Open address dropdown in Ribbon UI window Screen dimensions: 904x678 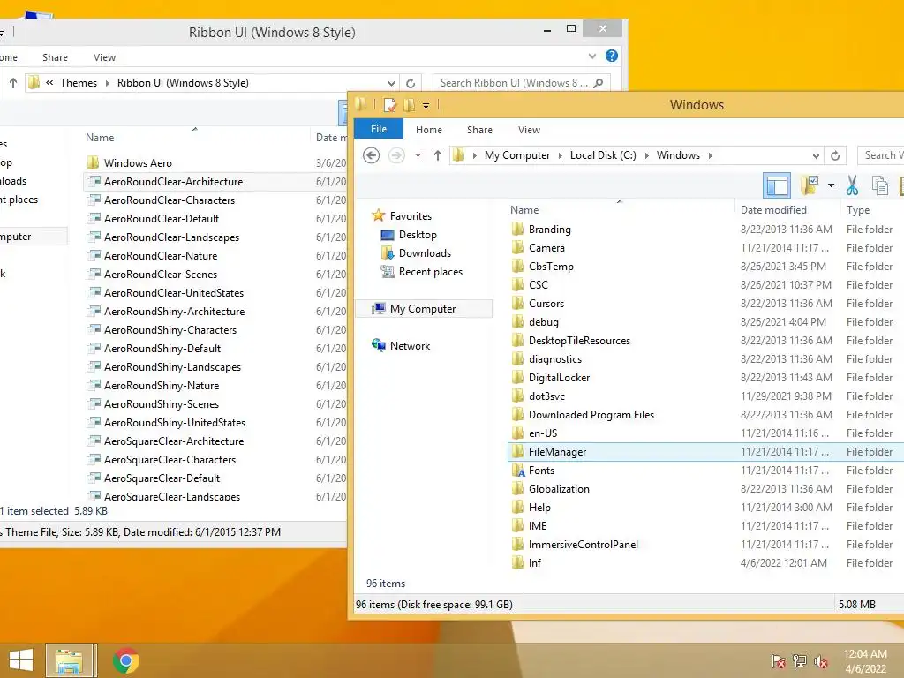pos(391,83)
